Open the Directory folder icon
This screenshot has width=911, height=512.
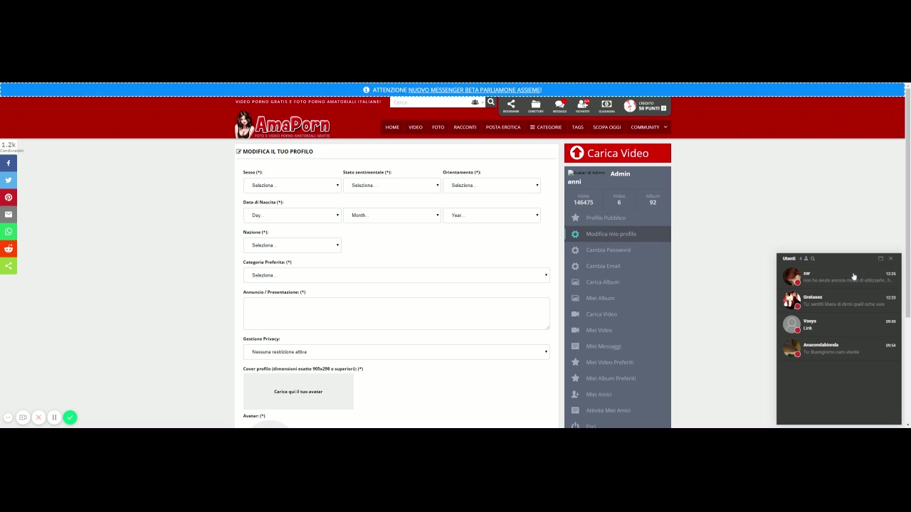click(535, 105)
